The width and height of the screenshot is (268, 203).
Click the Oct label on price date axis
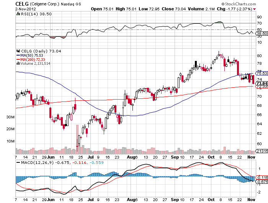click(211, 157)
